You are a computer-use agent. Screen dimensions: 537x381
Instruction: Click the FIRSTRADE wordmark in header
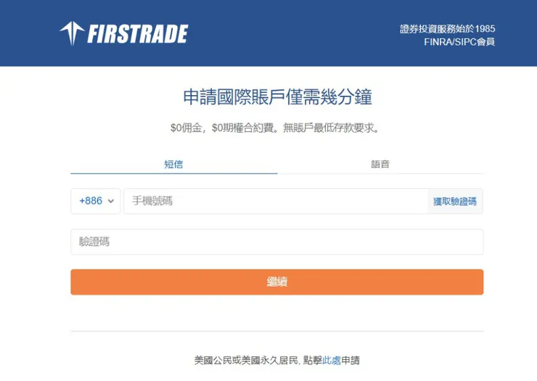click(x=137, y=34)
